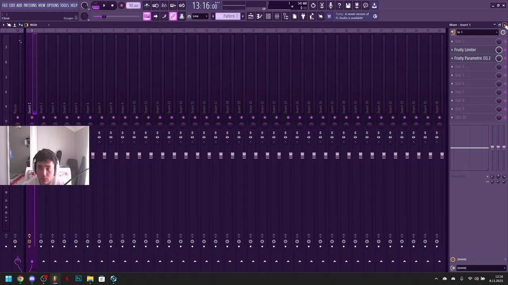Viewport: 508px width, 285px height.
Task: Open the Fruity Parametric EQ 2 plugin
Action: 472,58
